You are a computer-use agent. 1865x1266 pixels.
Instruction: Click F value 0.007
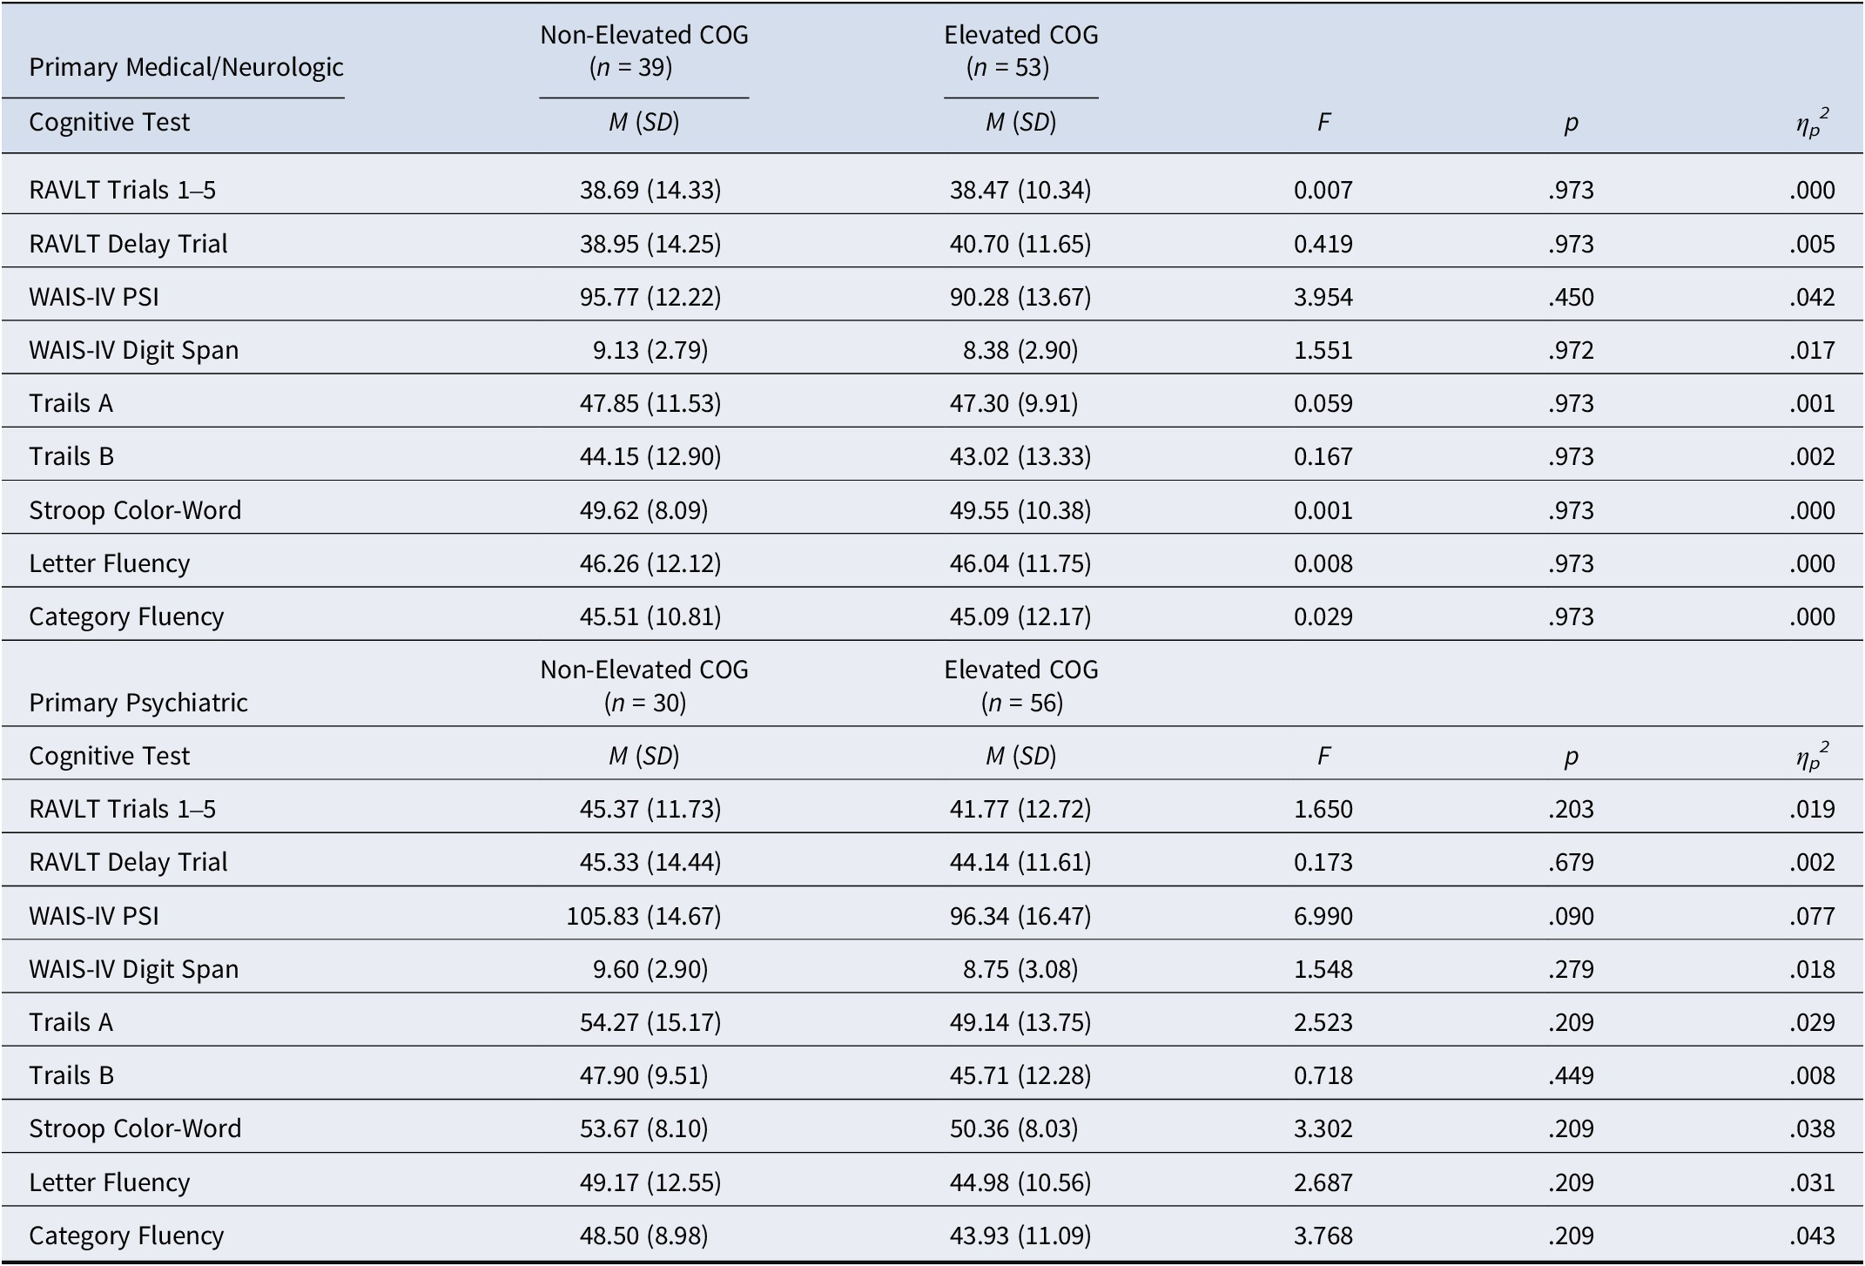click(1323, 190)
